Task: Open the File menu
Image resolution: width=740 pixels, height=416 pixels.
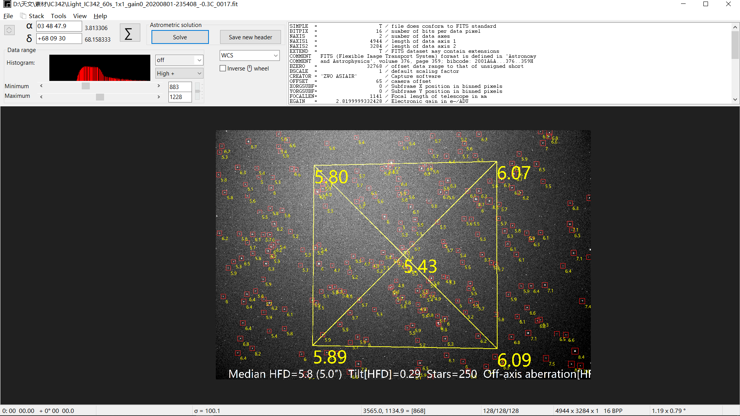Action: (x=8, y=16)
